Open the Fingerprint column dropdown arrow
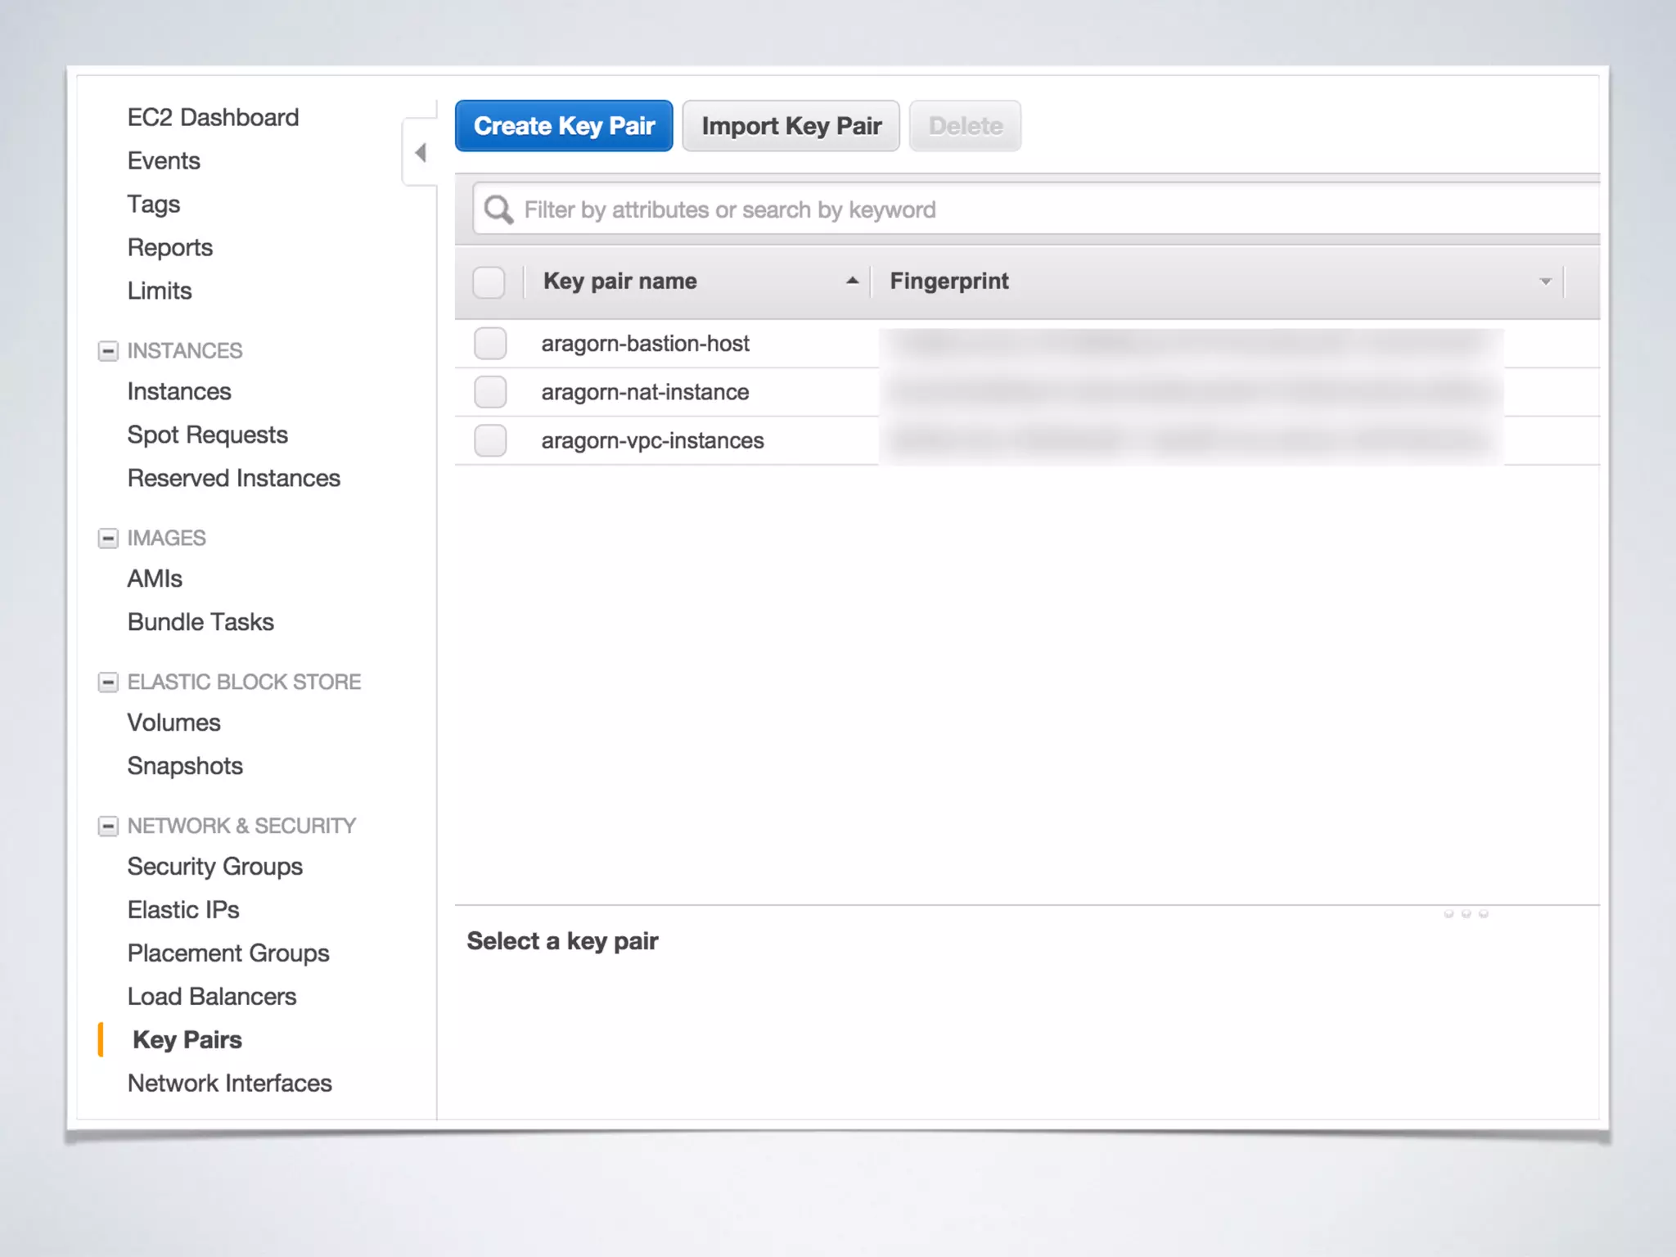This screenshot has height=1257, width=1676. click(1545, 282)
